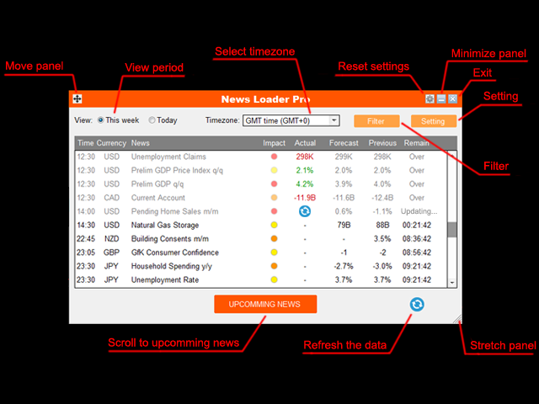This screenshot has width=539, height=404.
Task: Minimize the News Loader Pro panel
Action: 441,99
